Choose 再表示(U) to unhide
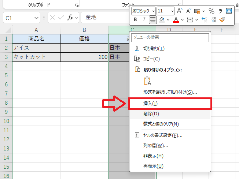This screenshot has width=239, height=179. pyautogui.click(x=170, y=166)
